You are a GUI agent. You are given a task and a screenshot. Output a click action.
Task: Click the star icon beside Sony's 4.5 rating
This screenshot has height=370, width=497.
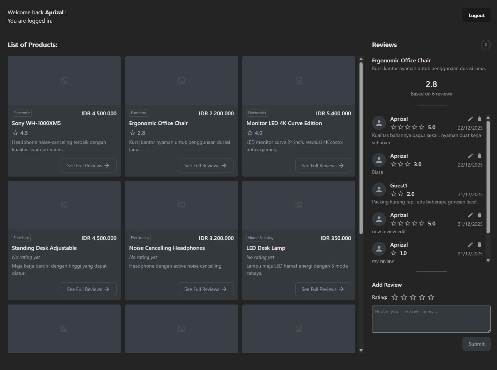[15, 133]
